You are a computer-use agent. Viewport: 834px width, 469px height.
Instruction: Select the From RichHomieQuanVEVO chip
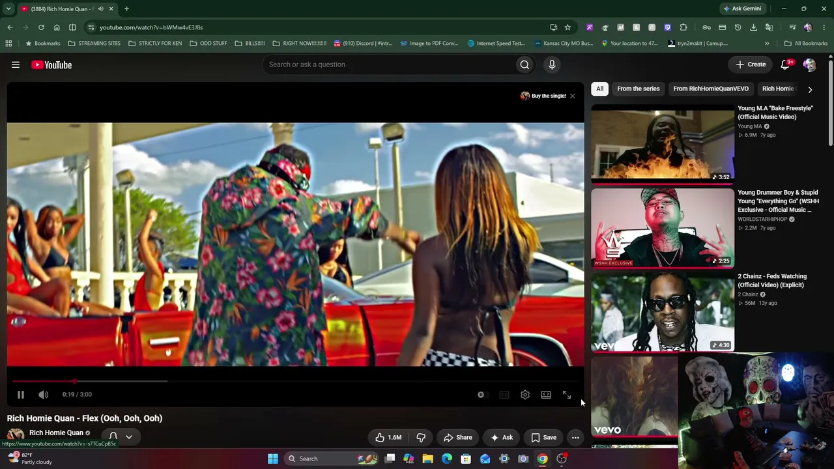click(x=711, y=89)
